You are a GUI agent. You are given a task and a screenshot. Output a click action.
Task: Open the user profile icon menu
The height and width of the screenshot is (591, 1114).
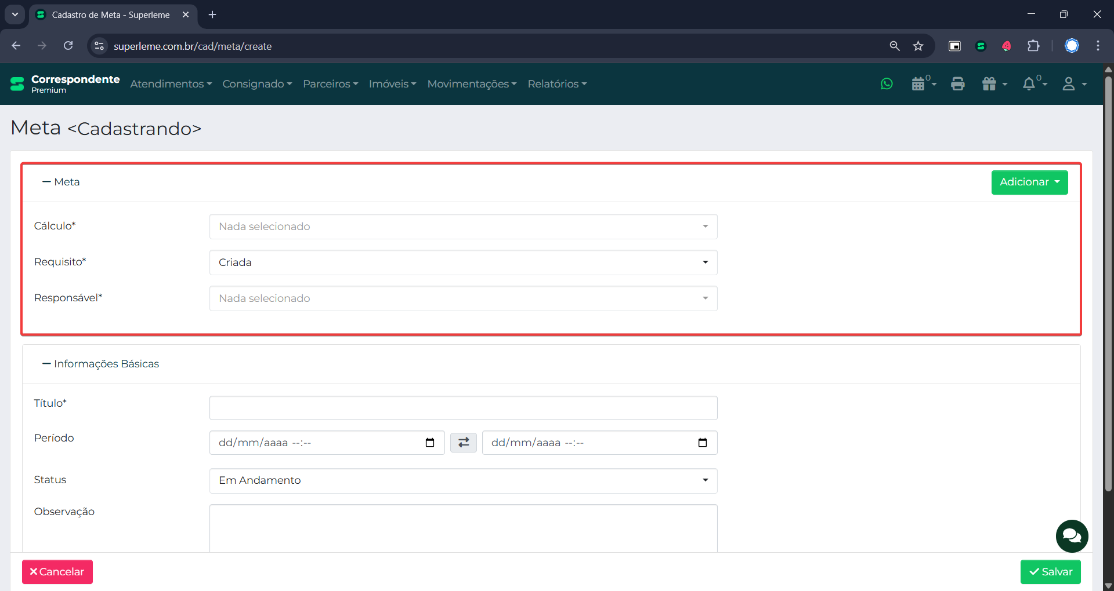coord(1069,84)
